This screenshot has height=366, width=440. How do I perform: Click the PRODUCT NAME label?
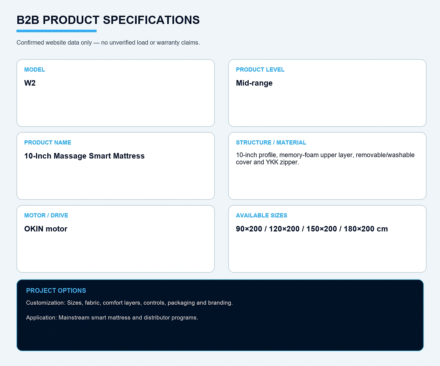pyautogui.click(x=48, y=143)
